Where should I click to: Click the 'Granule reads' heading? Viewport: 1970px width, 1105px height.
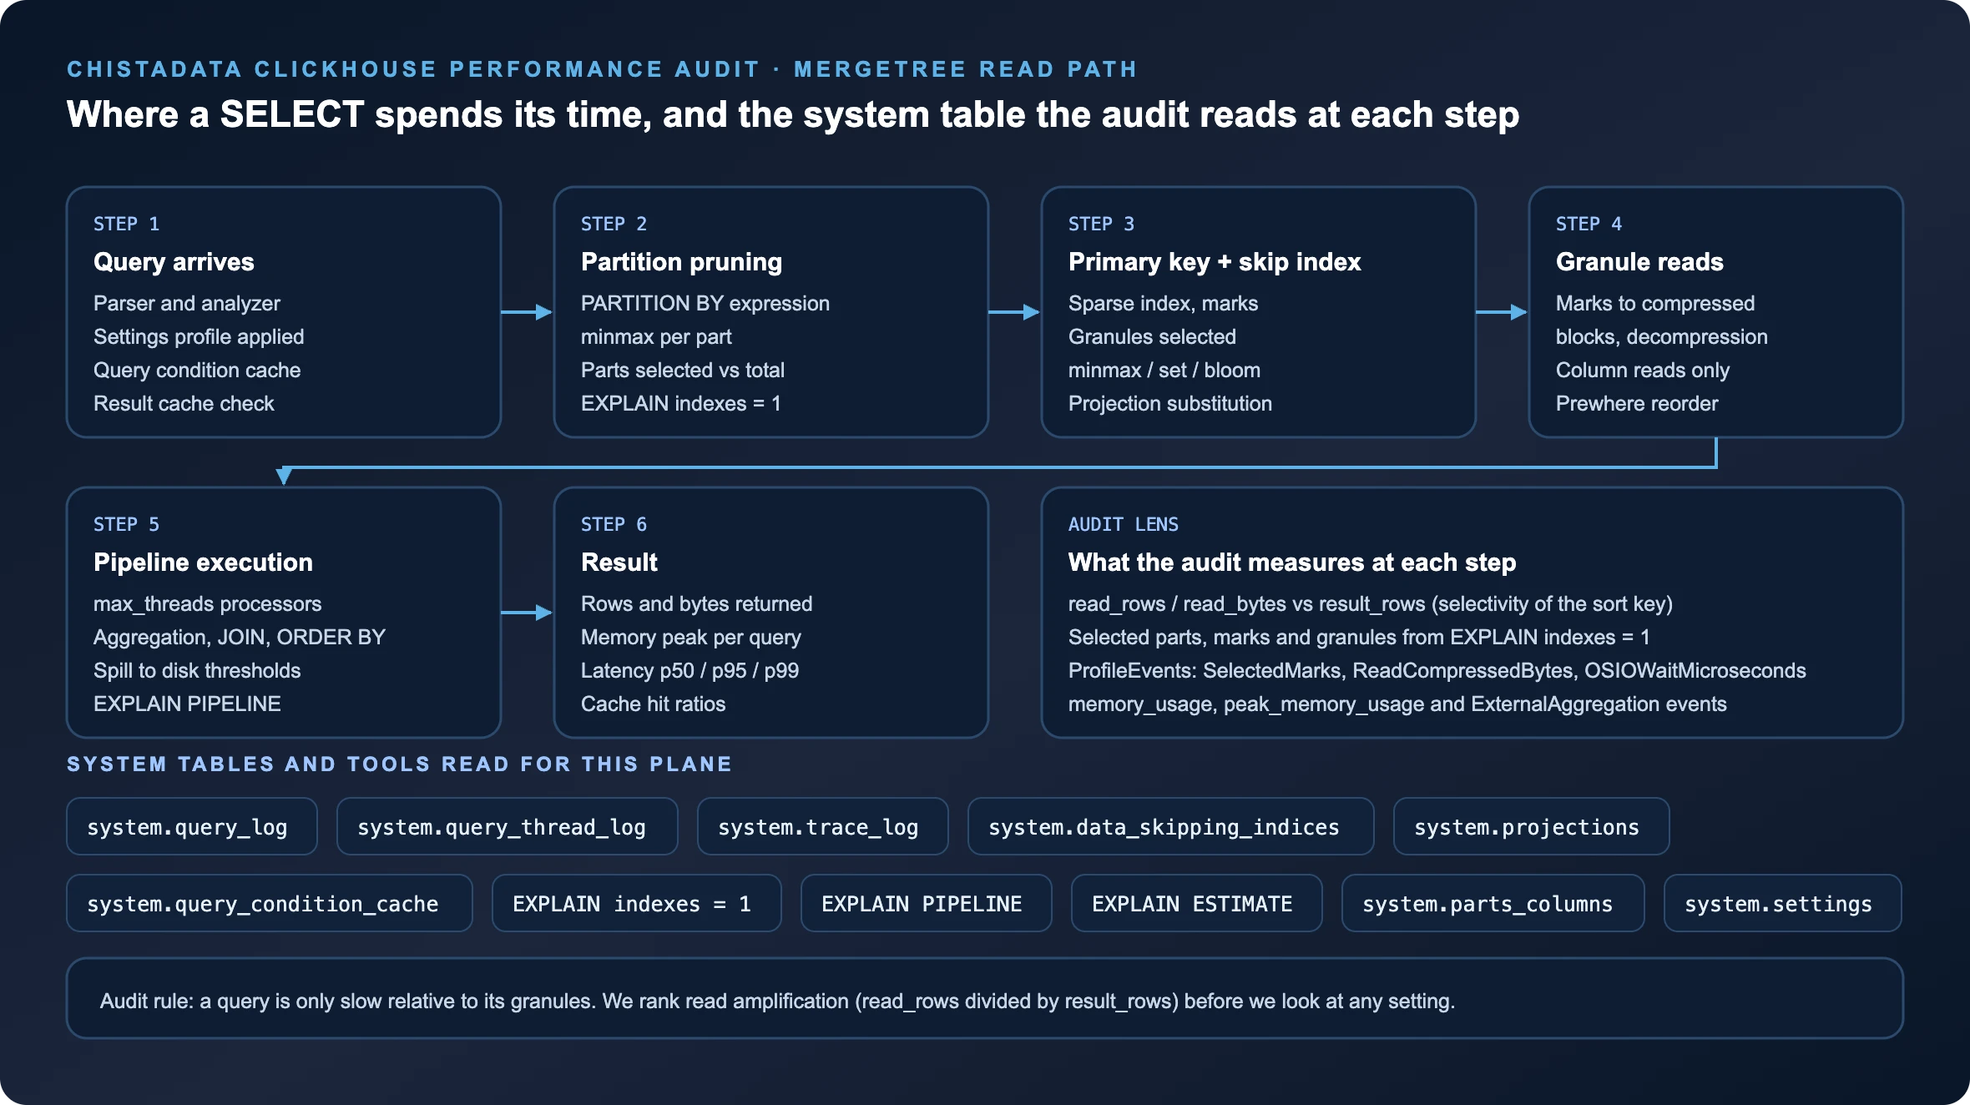pos(1639,262)
